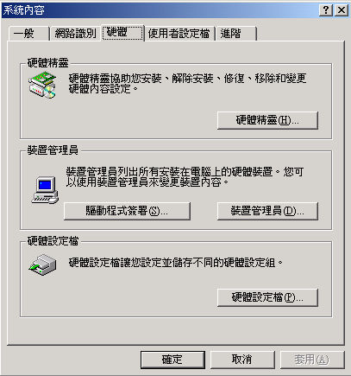Click the 硬體精靈 circuit board icon
This screenshot has height=376, width=351.
(42, 86)
